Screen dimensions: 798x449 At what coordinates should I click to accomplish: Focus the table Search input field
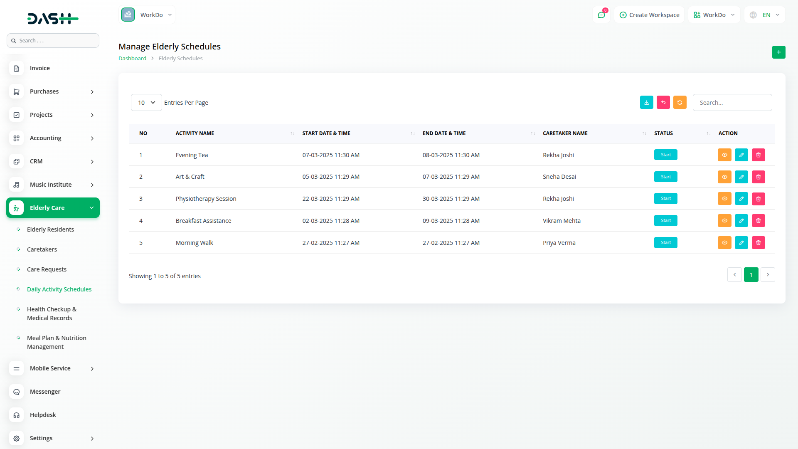732,103
